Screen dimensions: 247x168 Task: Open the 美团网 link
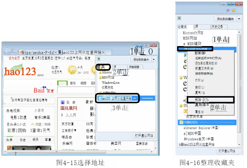116,143
